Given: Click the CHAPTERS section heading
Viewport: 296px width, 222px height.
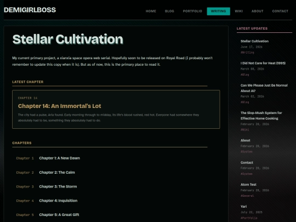Looking at the screenshot, I should click(22, 143).
